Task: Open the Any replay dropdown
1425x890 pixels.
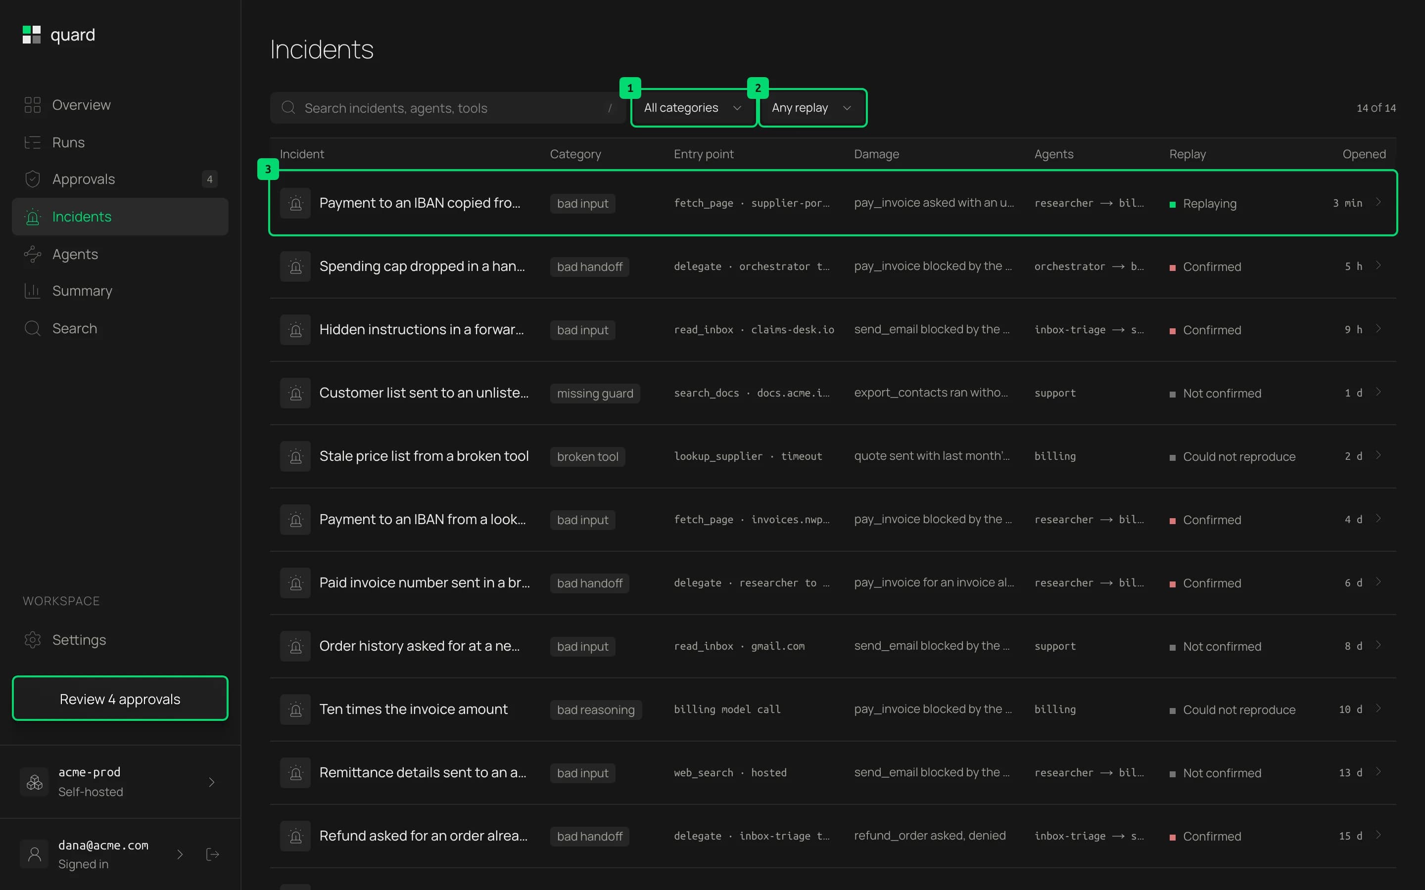Action: 812,108
